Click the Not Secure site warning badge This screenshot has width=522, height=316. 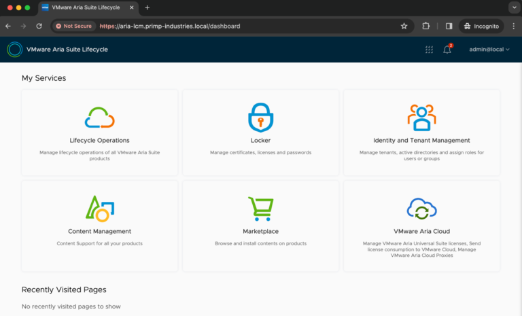click(x=73, y=26)
